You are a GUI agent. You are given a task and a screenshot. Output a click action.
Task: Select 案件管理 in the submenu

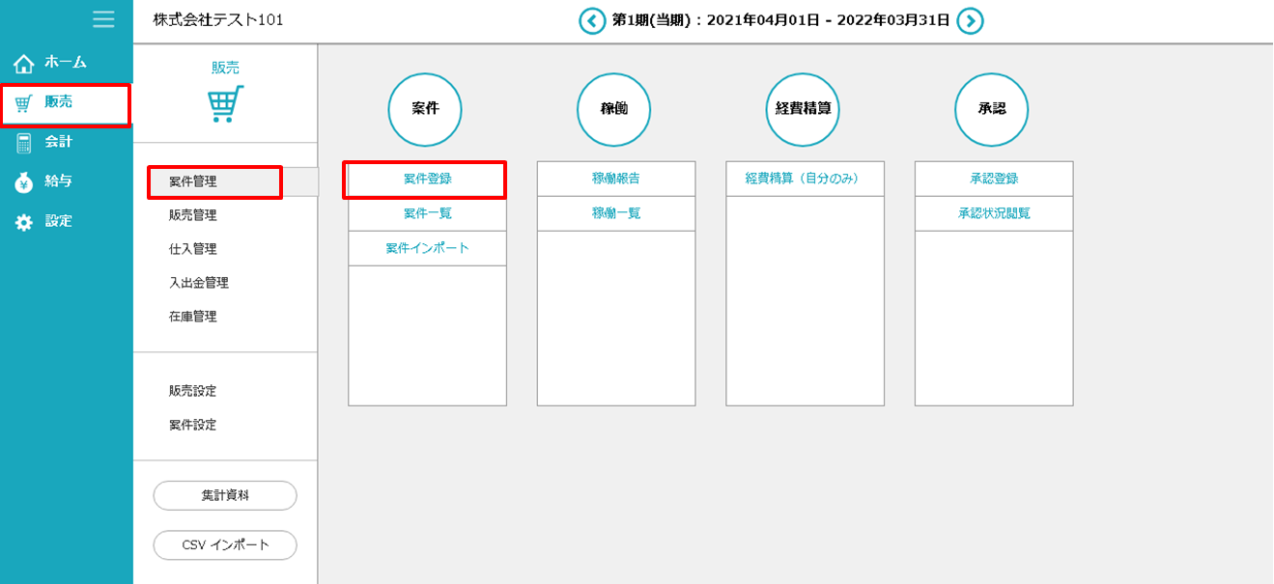point(193,181)
